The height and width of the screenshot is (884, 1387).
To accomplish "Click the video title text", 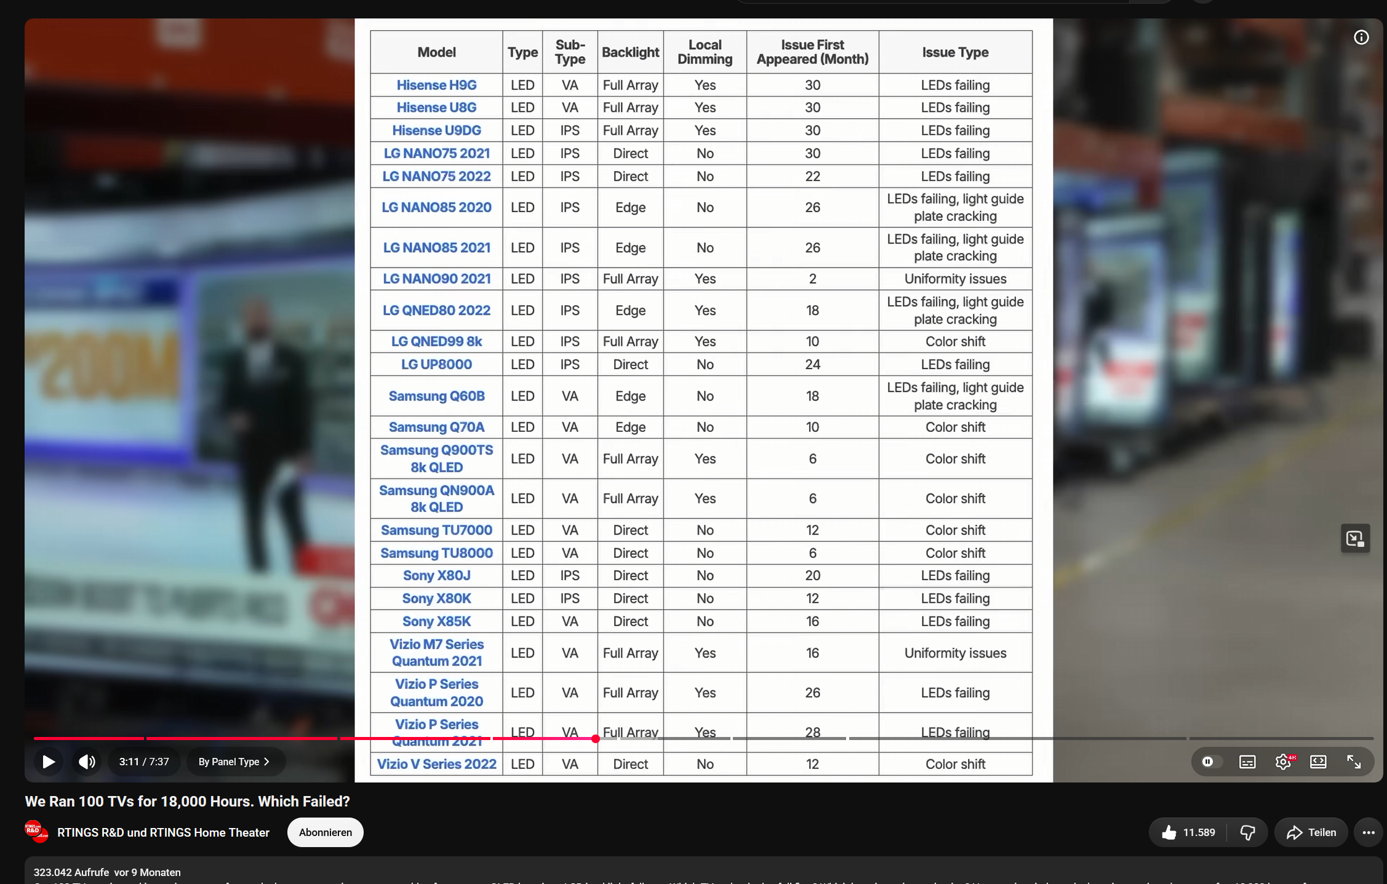I will 187,802.
